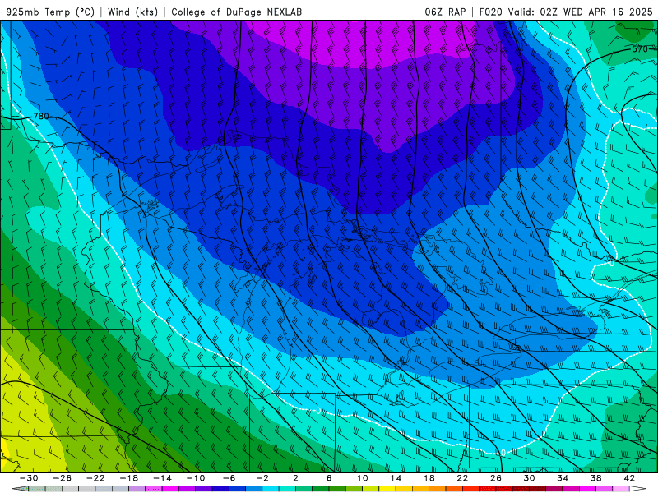Select the 38 value on the color scale
This screenshot has width=658, height=493.
point(595,478)
